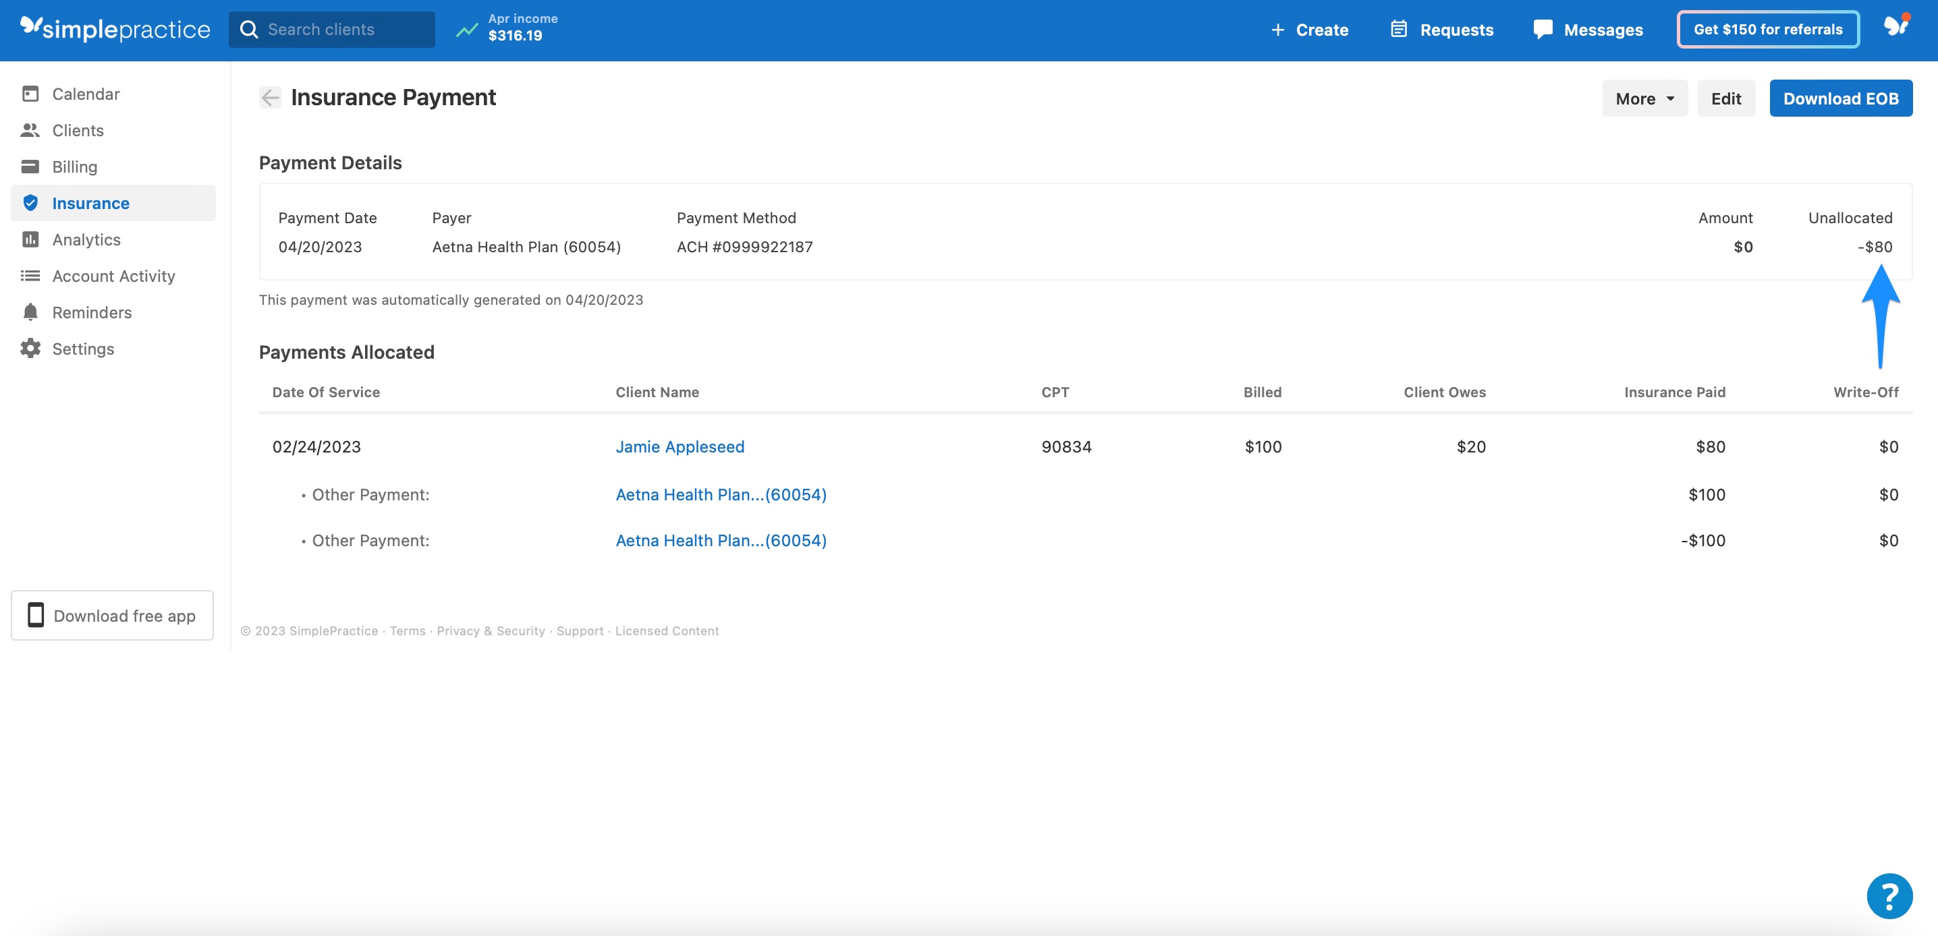Screen dimensions: 1938x936
Task: Open Calendar in the sidebar
Action: pos(113,94)
